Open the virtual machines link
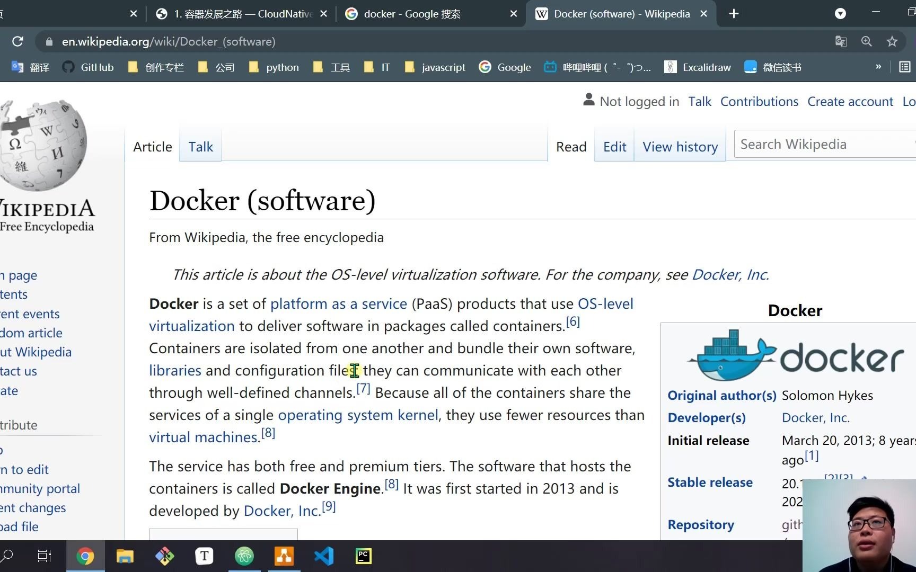Image resolution: width=916 pixels, height=572 pixels. coord(204,437)
